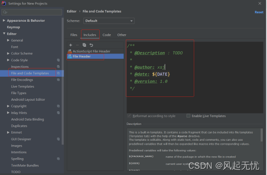Click the remove template minus icon

[77, 45]
